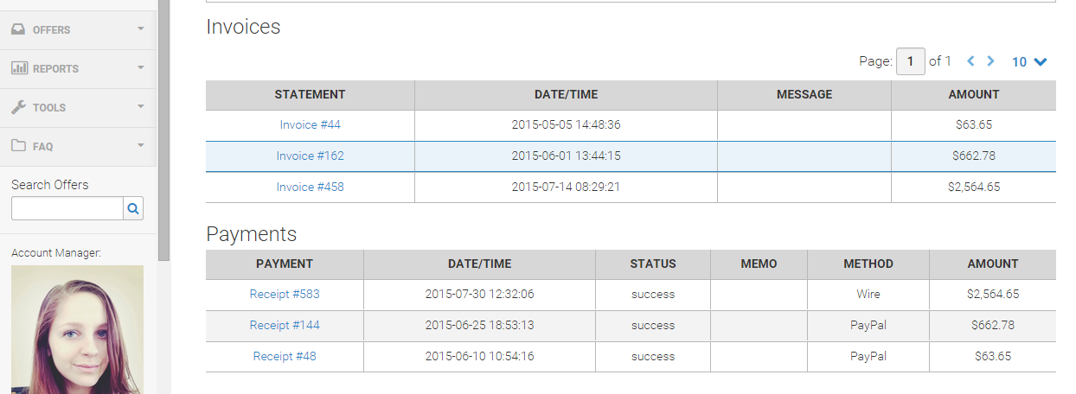Open Receipt #48 link
1076x394 pixels.
point(285,357)
